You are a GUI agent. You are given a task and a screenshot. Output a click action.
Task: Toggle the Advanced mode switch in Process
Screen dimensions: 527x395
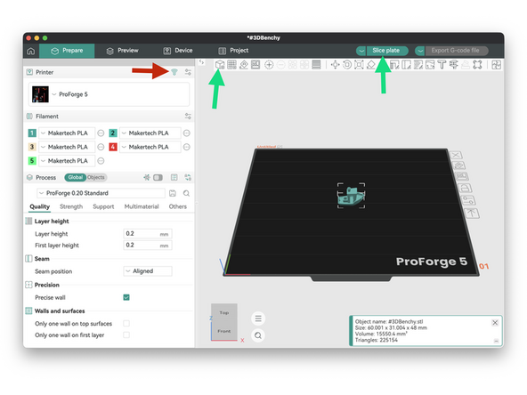[158, 177]
